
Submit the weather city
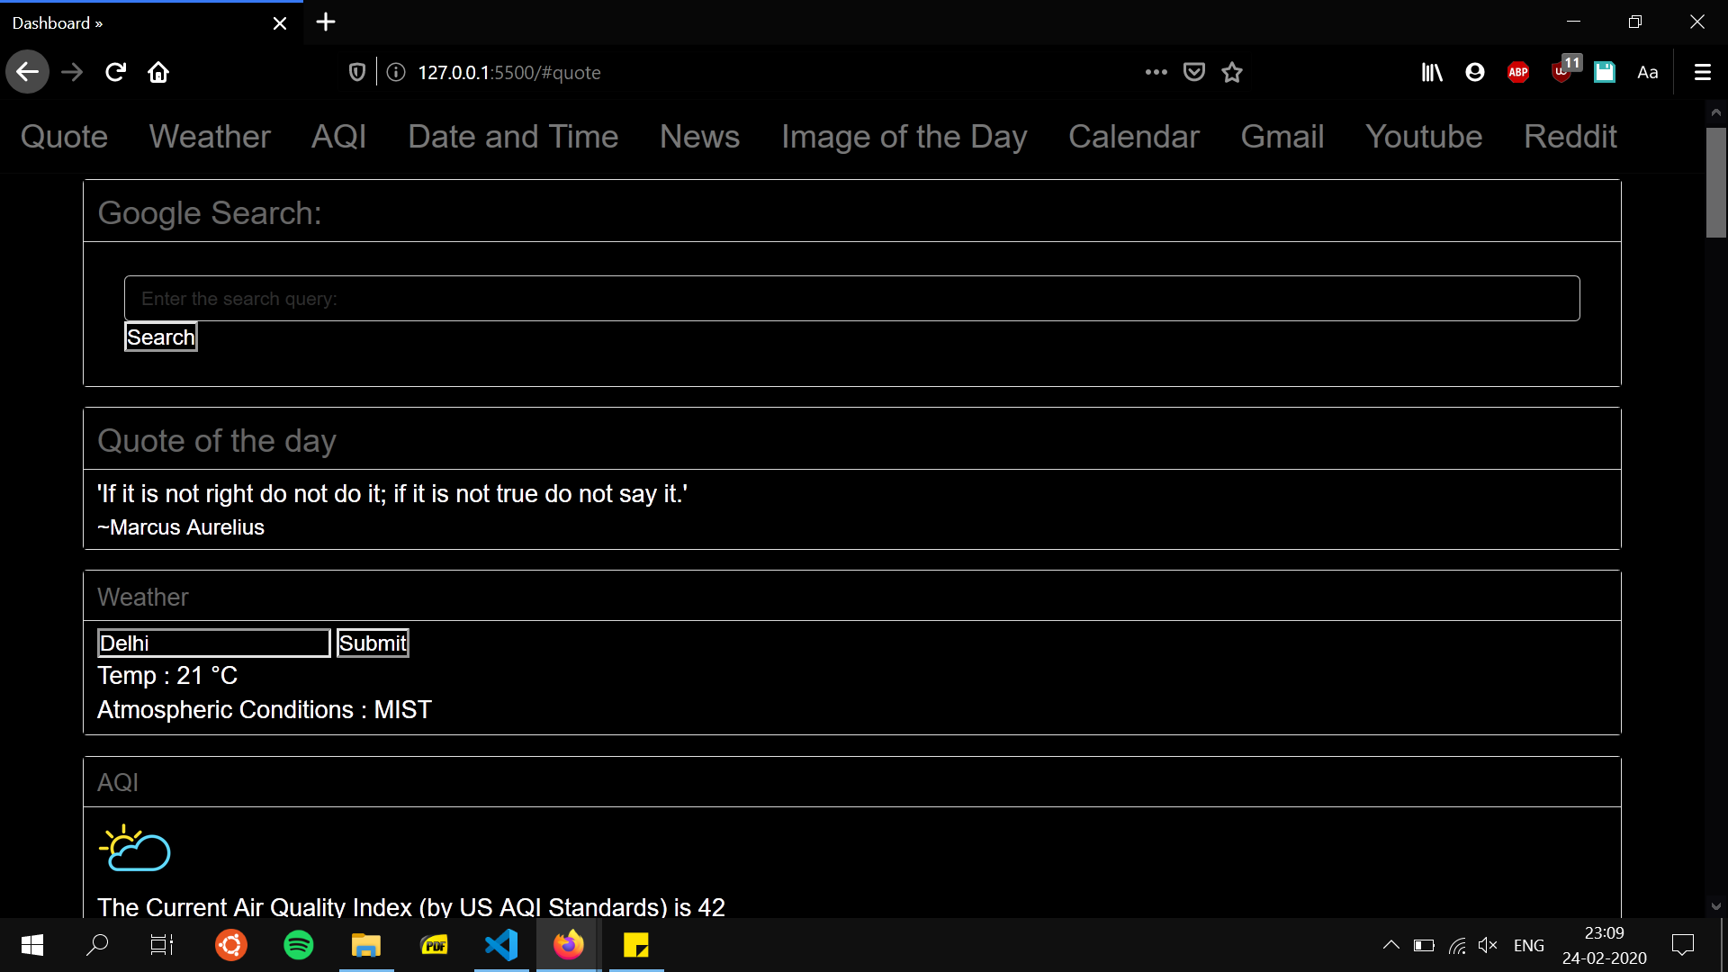(373, 643)
